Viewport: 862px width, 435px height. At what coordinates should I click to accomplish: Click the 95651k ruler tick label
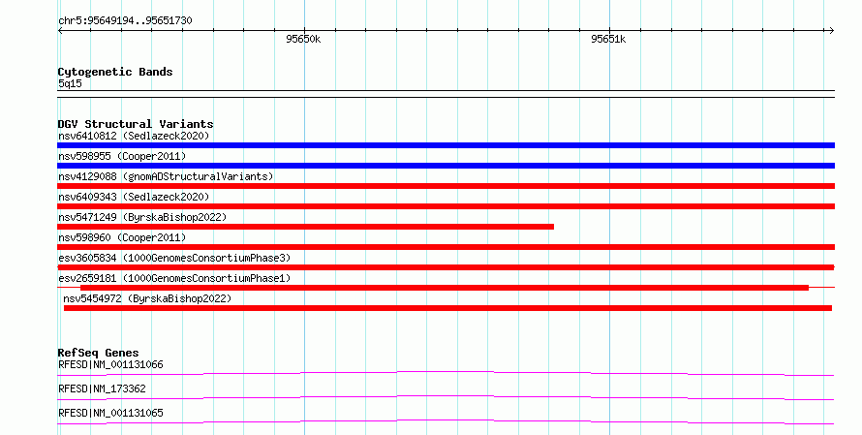[x=608, y=39]
